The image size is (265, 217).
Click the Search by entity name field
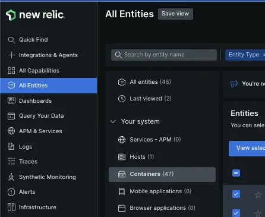tap(164, 55)
